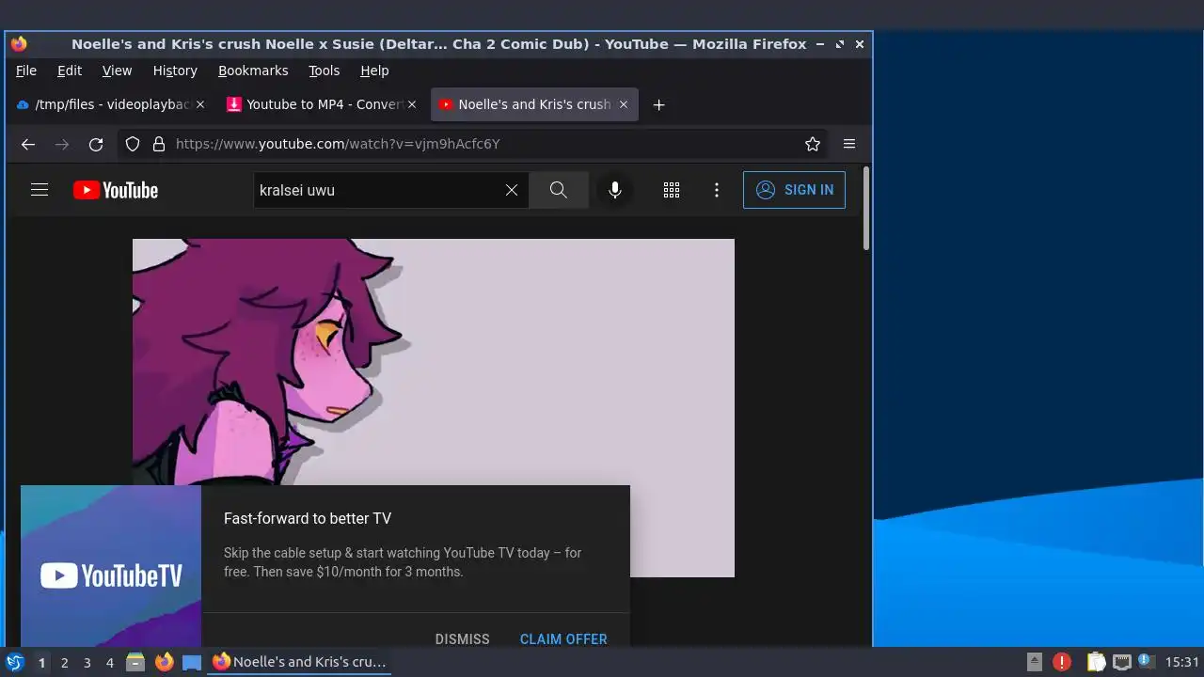Open the File menu
1204x677 pixels.
(26, 71)
